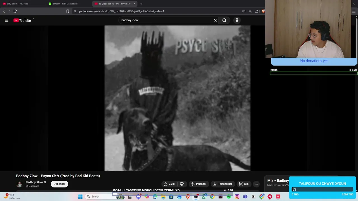Open the Brave browser main menu
The height and width of the screenshot is (201, 358).
(354, 11)
